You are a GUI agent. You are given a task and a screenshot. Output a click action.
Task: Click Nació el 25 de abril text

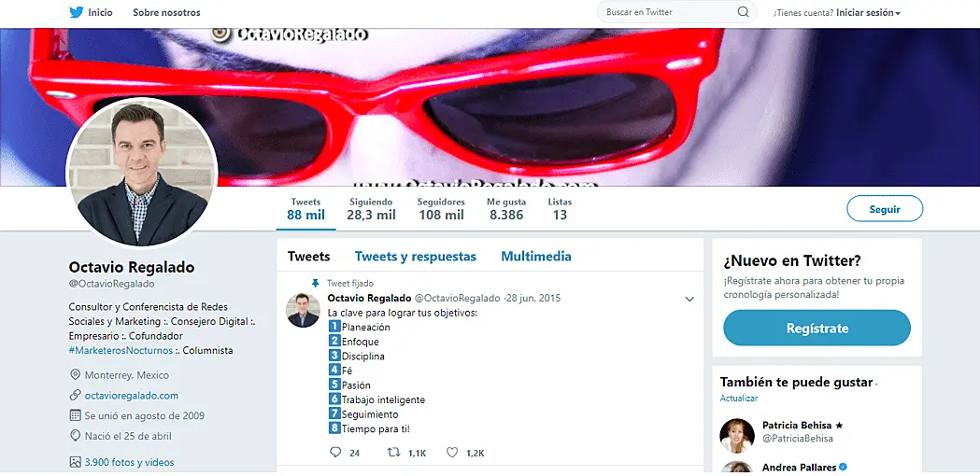(128, 436)
